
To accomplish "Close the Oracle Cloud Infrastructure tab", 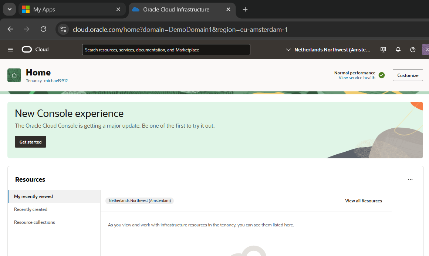I will point(228,9).
